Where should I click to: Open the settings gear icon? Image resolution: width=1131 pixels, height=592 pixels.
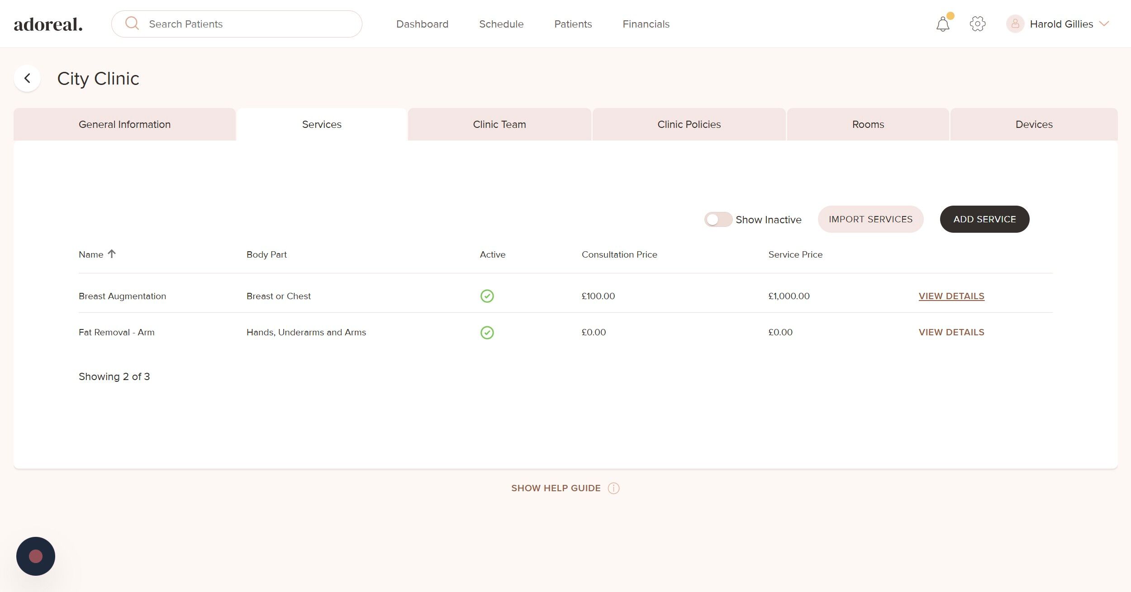(977, 24)
